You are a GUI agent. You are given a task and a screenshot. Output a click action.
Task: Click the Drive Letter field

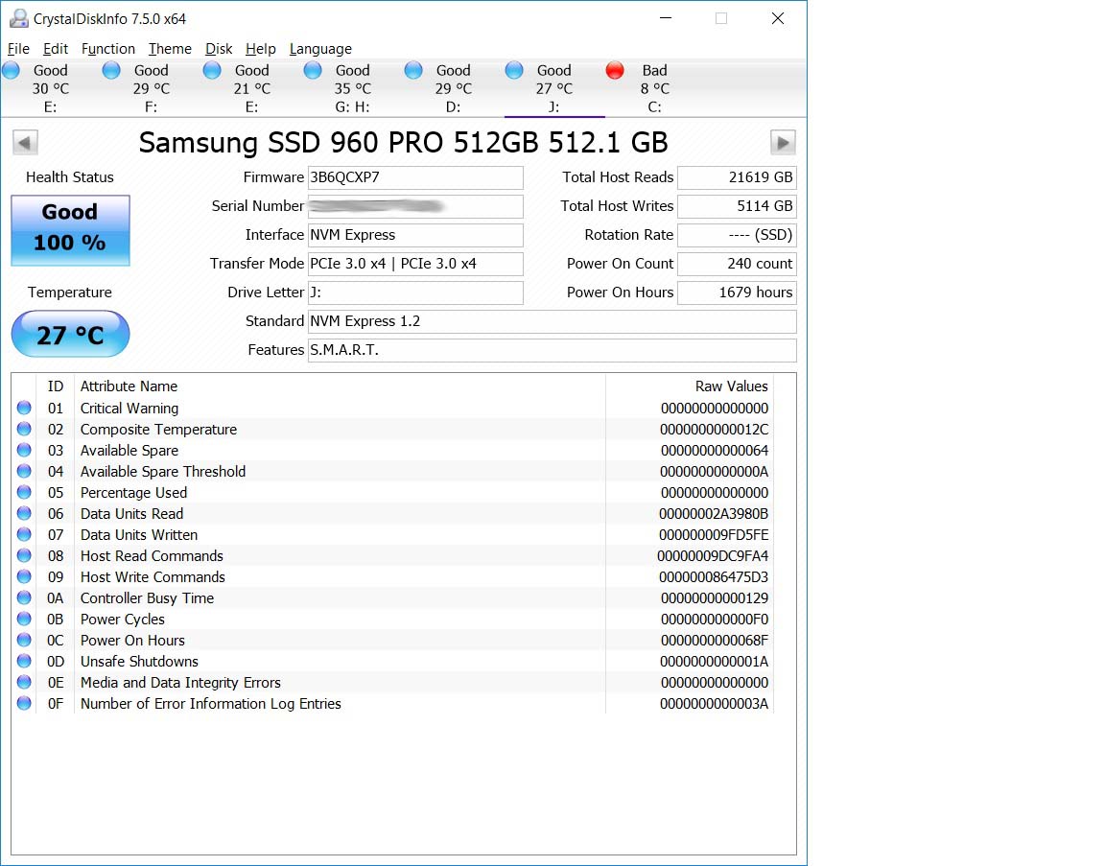415,293
